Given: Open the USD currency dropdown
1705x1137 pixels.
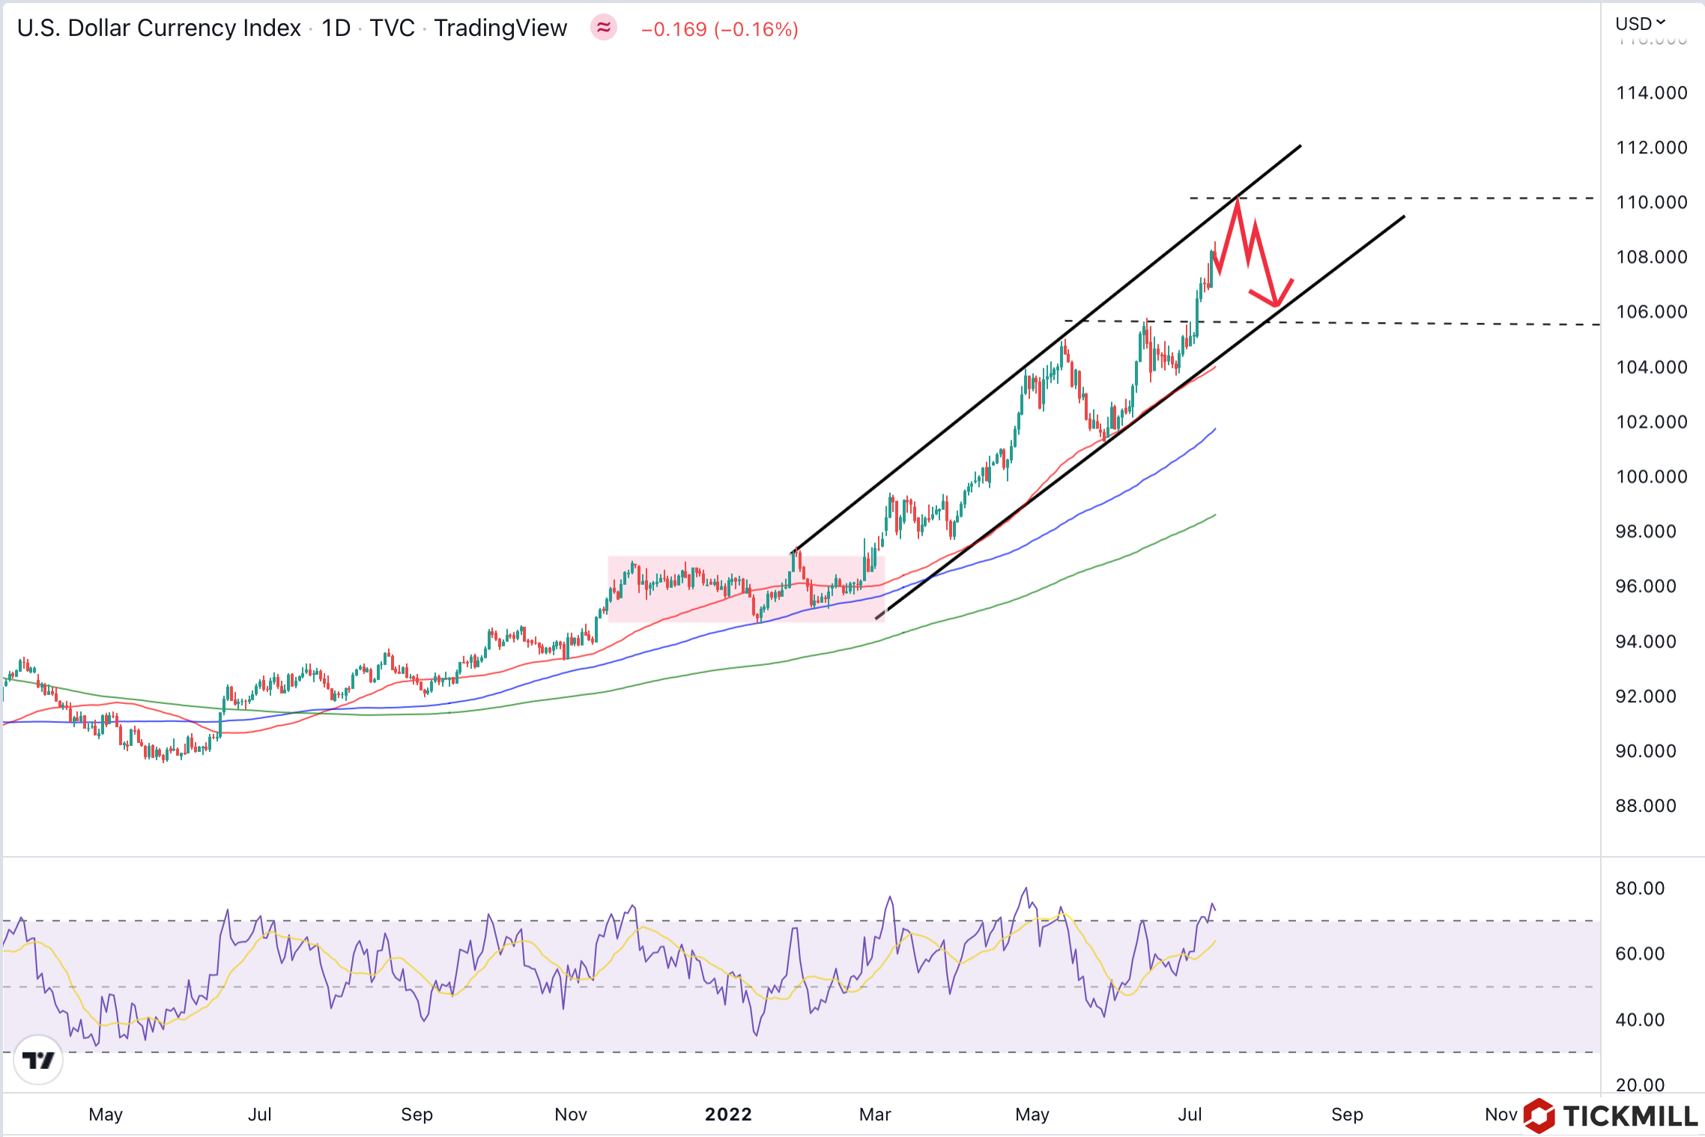Looking at the screenshot, I should (1640, 24).
